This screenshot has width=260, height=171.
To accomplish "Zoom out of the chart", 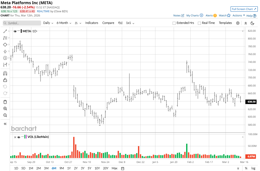I will pyautogui.click(x=5, y=115).
